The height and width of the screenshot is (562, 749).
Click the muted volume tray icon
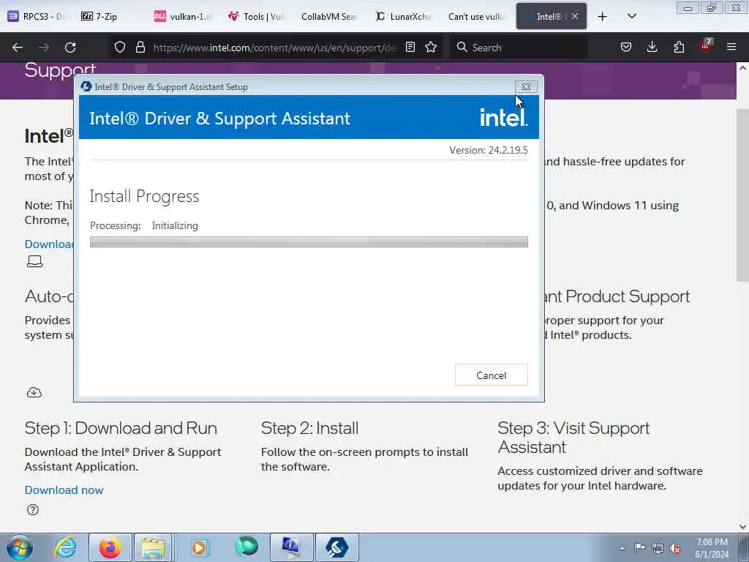tap(675, 548)
